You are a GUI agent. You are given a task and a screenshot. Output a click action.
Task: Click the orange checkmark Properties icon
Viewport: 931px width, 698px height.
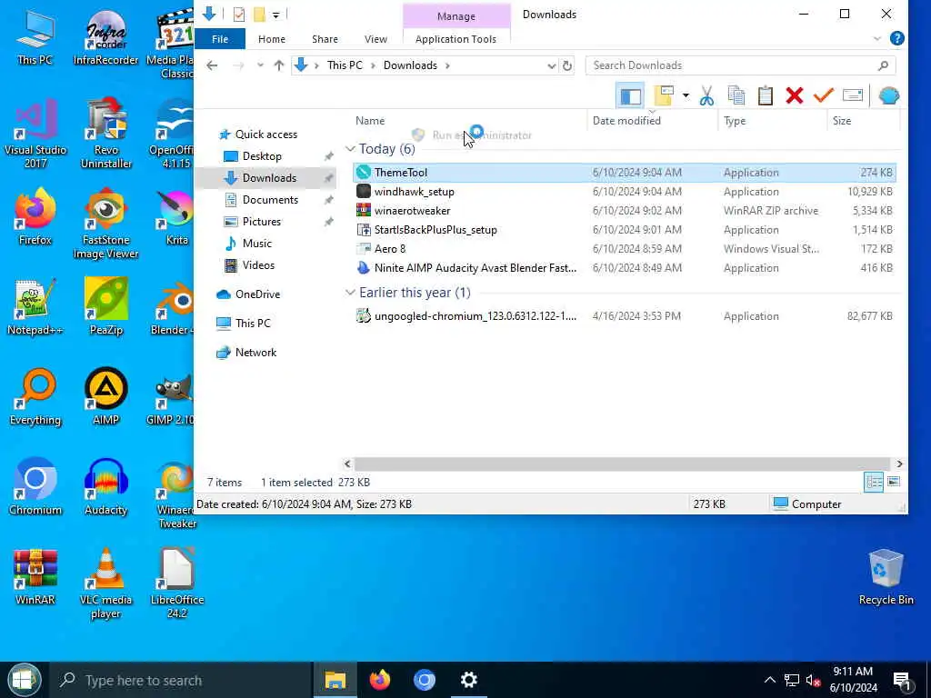pyautogui.click(x=824, y=95)
